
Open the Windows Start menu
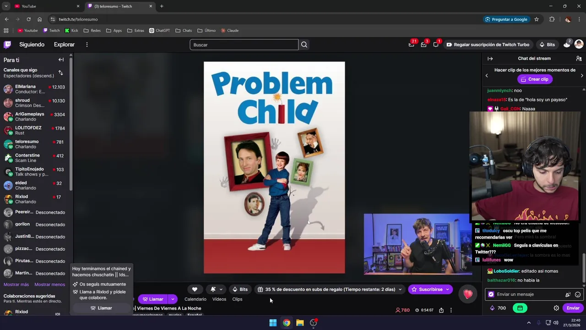(273, 323)
